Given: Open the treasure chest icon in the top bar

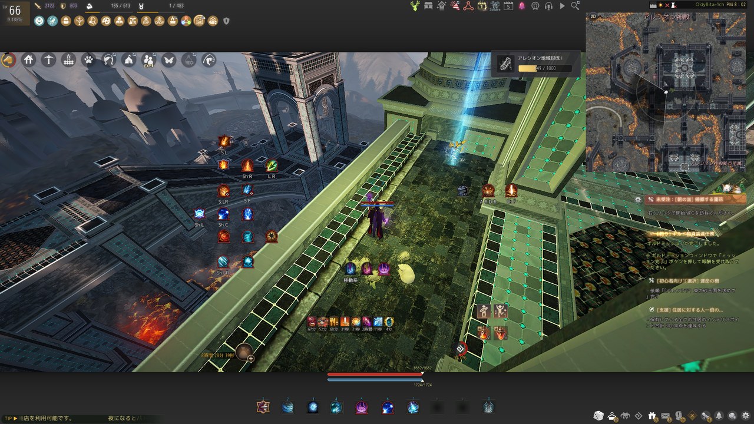Looking at the screenshot, I should [x=429, y=6].
